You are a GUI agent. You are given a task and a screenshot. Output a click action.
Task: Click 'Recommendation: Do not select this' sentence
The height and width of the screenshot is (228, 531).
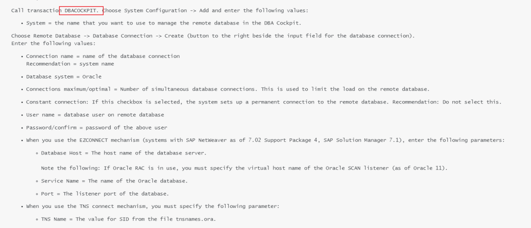point(447,102)
